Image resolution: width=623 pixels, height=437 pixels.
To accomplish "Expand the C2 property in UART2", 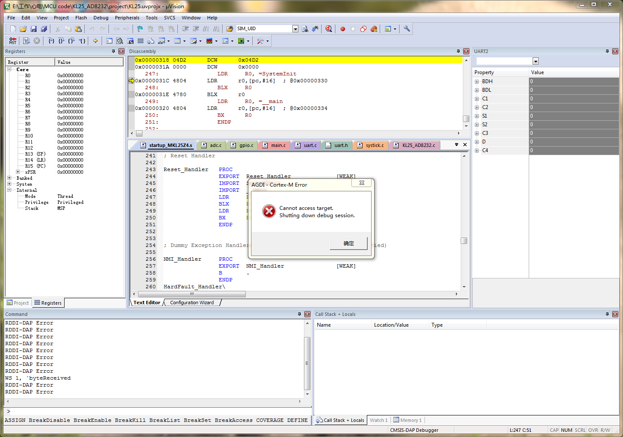I will (477, 107).
